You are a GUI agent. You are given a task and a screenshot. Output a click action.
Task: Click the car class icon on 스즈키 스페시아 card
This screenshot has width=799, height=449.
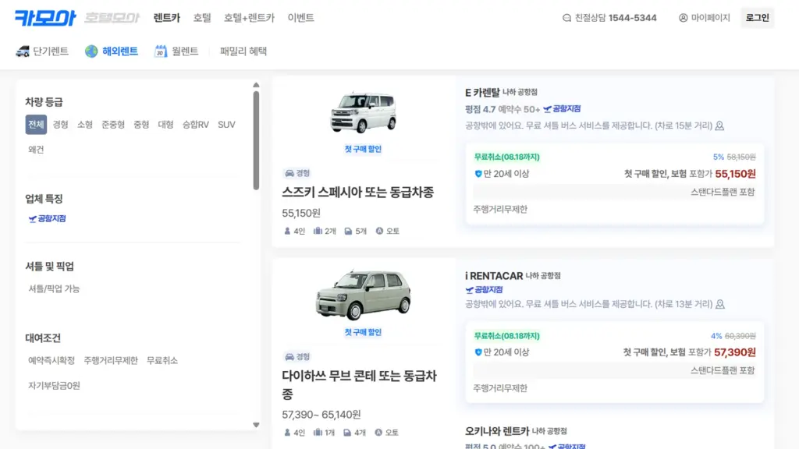(x=289, y=174)
